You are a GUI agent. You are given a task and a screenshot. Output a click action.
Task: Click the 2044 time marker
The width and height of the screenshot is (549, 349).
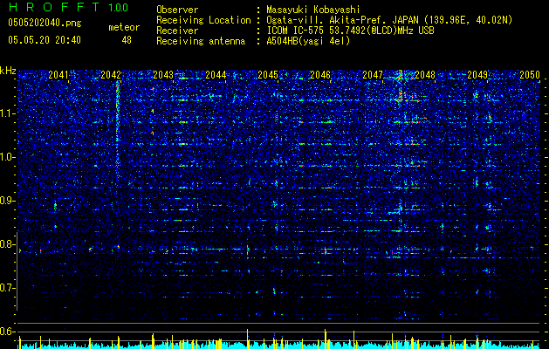click(x=216, y=75)
